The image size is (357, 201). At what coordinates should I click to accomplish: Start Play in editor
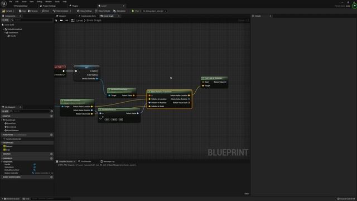pyautogui.click(x=135, y=11)
